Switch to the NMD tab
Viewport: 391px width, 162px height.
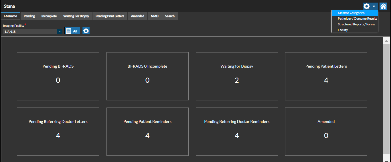[155, 16]
